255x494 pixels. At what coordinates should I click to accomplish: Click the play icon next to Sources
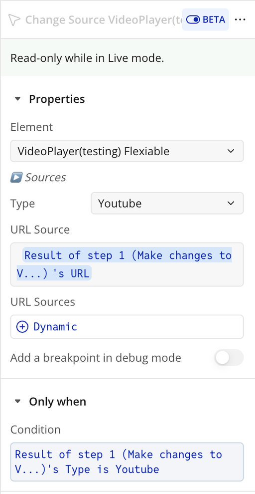(16, 177)
